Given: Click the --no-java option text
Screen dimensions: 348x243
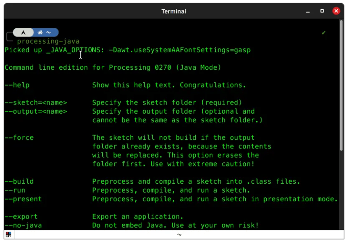Looking at the screenshot, I should [23, 226].
